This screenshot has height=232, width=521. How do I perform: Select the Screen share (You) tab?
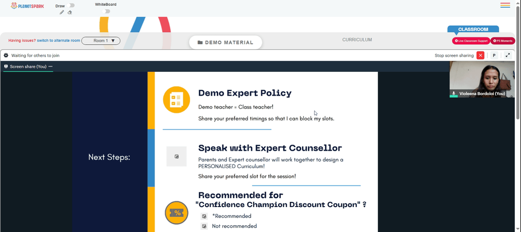pos(26,67)
